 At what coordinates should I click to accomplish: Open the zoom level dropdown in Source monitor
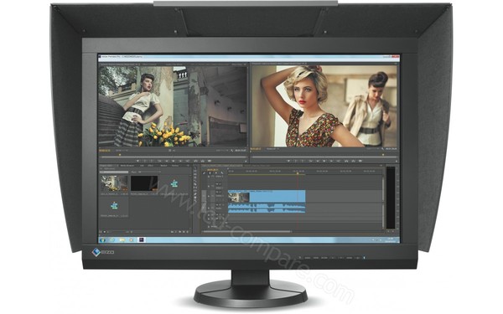click(x=122, y=150)
